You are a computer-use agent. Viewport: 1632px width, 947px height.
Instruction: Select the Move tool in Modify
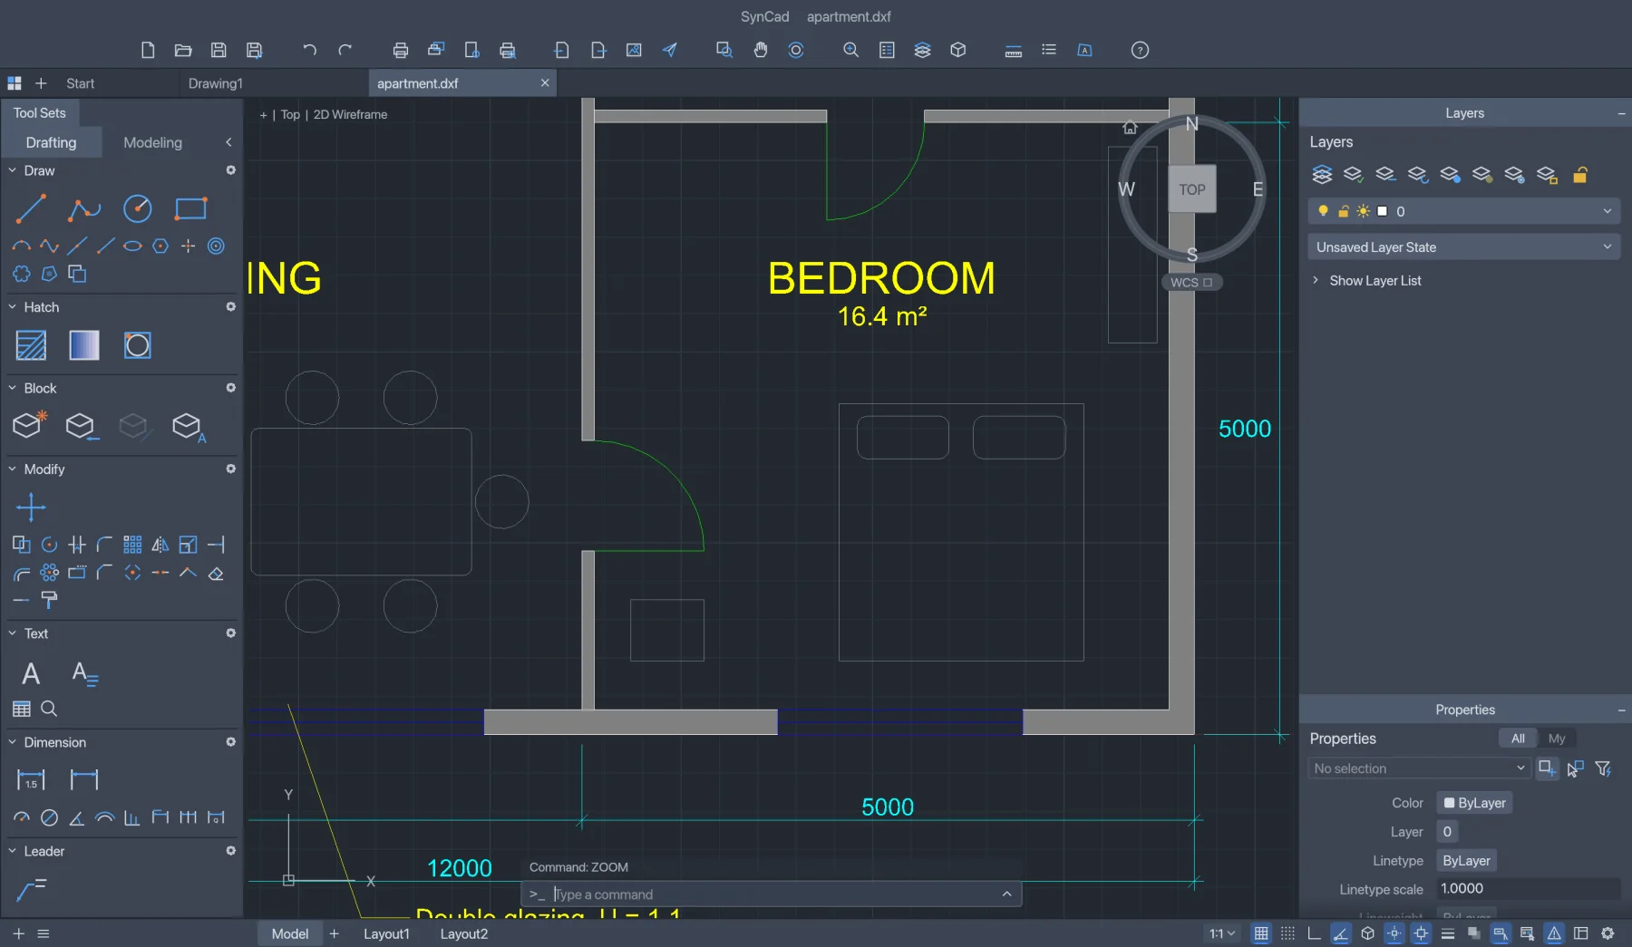(x=31, y=507)
